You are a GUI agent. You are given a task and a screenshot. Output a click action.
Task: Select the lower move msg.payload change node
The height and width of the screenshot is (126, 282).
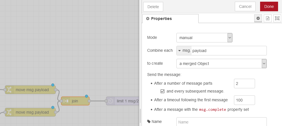point(30,112)
